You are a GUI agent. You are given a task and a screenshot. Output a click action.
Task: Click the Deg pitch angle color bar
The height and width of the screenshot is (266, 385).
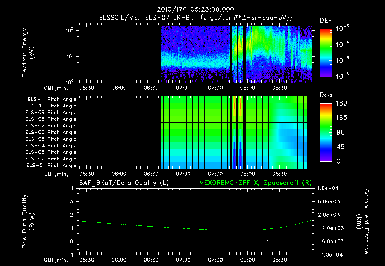326,132
